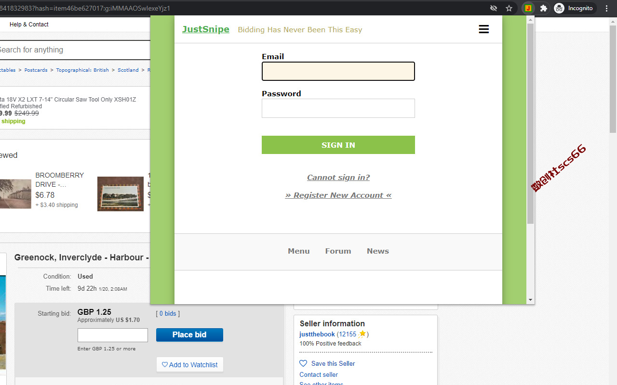The height and width of the screenshot is (385, 617).
Task: Click the $6.78 price text
Action: click(x=45, y=195)
